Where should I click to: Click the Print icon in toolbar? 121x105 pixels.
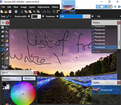[x=16, y=12]
